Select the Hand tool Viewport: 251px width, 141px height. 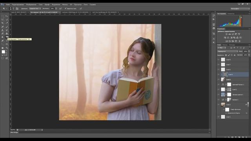[2, 48]
